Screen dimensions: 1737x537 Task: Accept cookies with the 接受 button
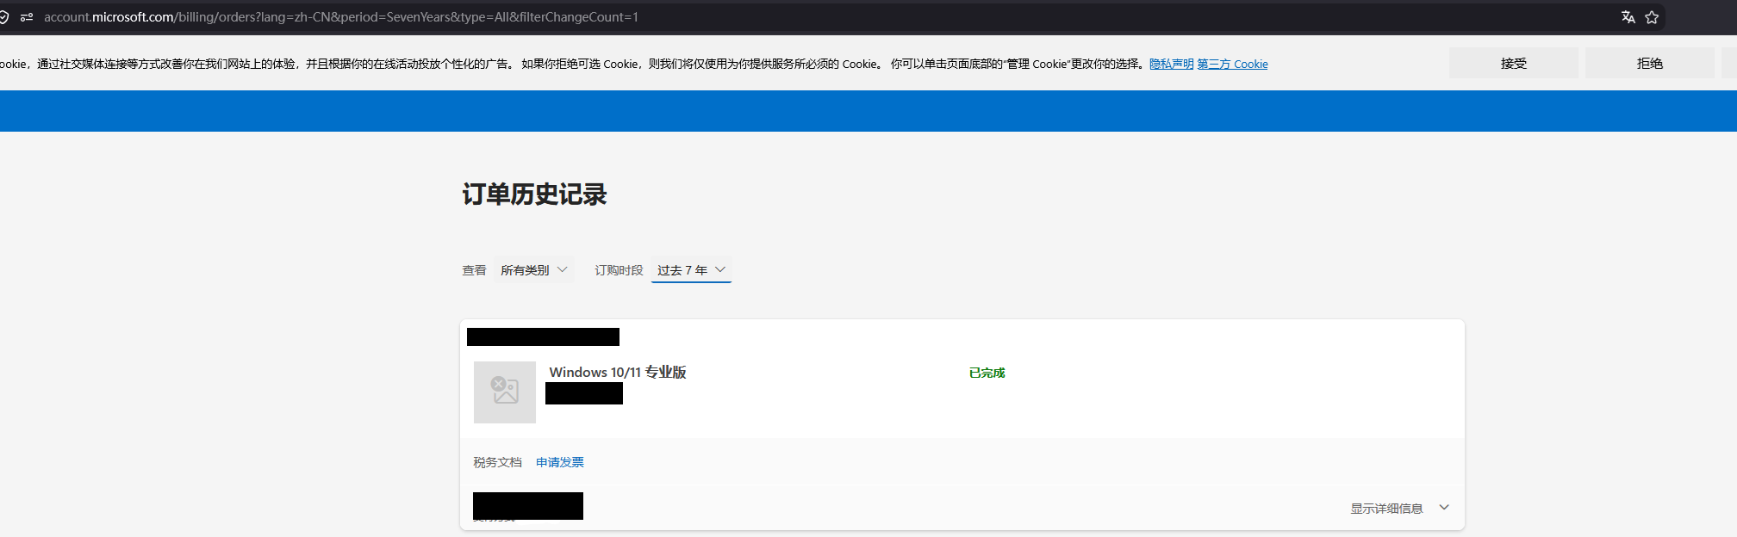[x=1514, y=63]
